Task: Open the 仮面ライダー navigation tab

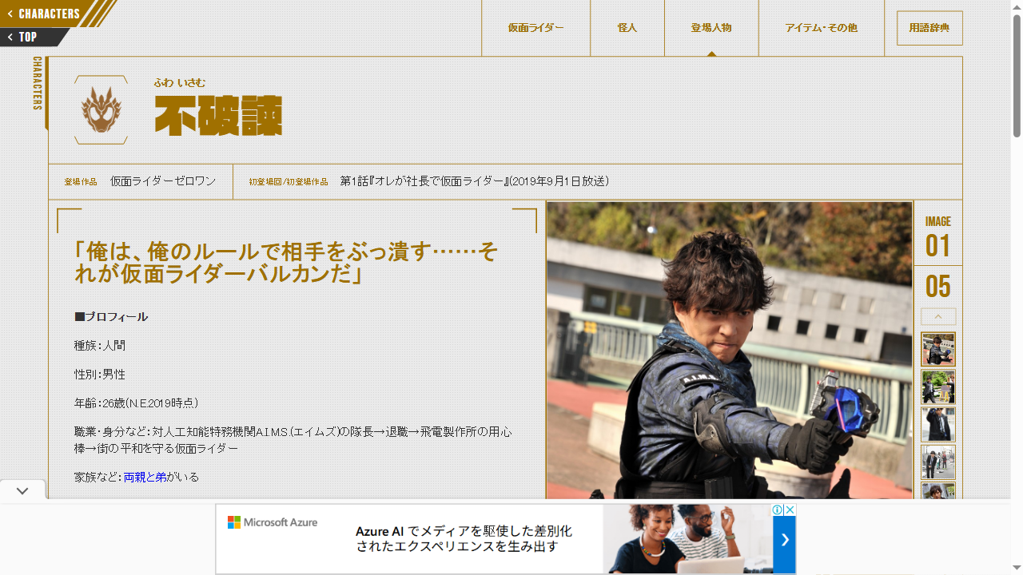Action: click(x=535, y=28)
